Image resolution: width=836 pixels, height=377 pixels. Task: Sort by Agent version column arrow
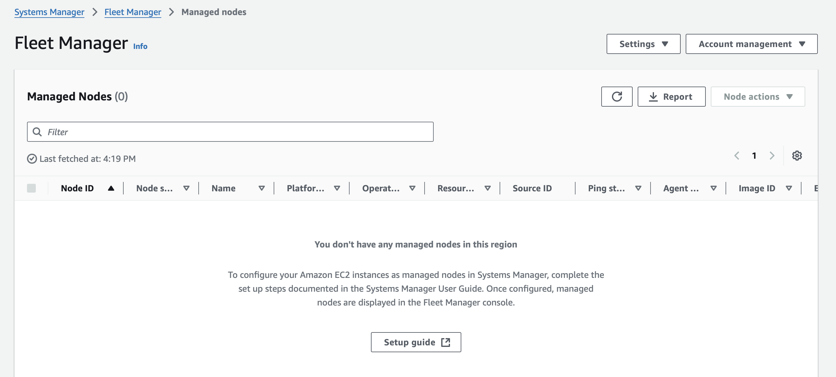point(713,188)
